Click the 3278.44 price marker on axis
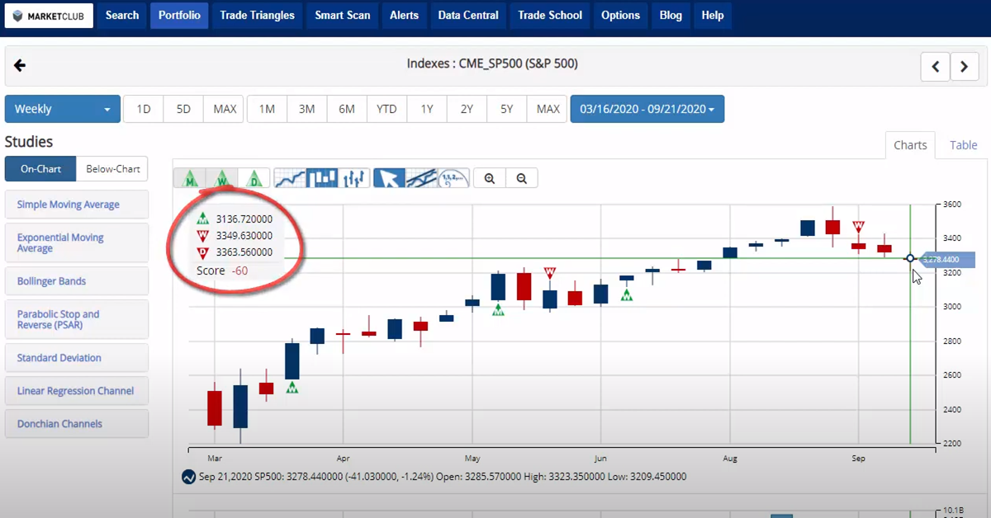991x518 pixels. tap(946, 259)
